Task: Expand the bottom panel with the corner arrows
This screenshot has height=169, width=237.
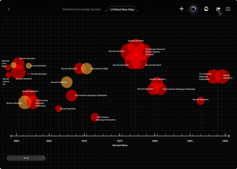Action: pyautogui.click(x=41, y=158)
